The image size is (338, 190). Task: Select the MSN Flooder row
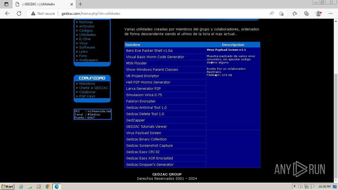pyautogui.click(x=165, y=63)
